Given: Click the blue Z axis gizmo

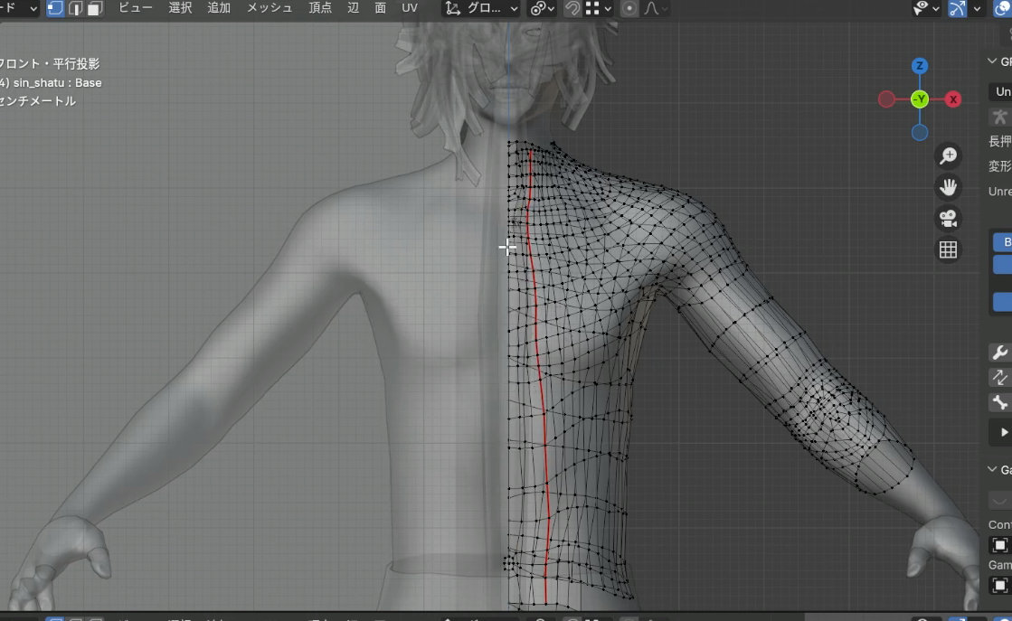Looking at the screenshot, I should tap(919, 66).
